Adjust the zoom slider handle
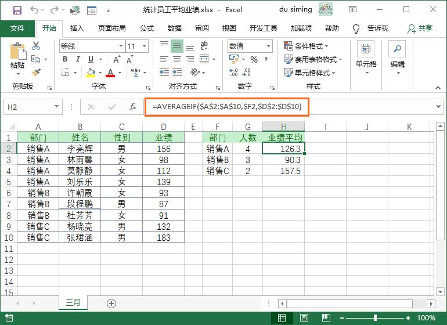 (x=376, y=318)
